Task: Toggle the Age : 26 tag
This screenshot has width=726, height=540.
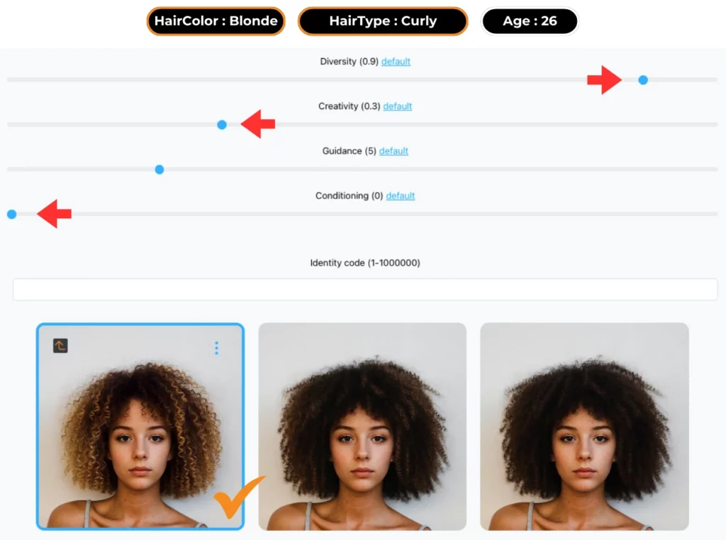Action: 530,21
